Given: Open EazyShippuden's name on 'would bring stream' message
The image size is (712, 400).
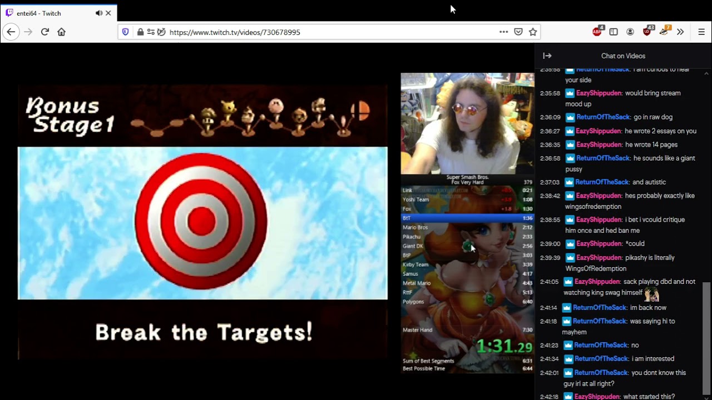Looking at the screenshot, I should pos(599,93).
